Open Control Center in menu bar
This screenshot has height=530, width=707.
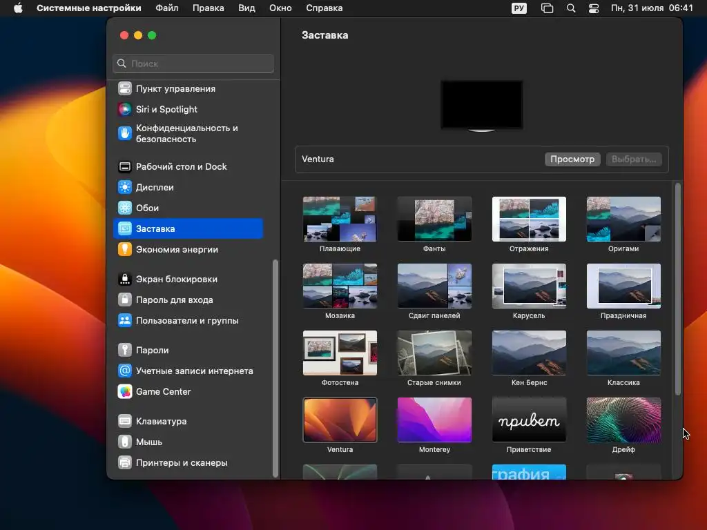click(x=594, y=8)
